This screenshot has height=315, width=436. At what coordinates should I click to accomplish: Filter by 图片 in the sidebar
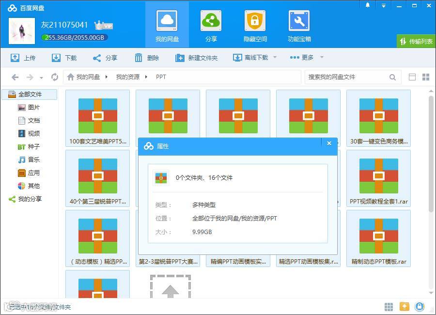[x=29, y=108]
